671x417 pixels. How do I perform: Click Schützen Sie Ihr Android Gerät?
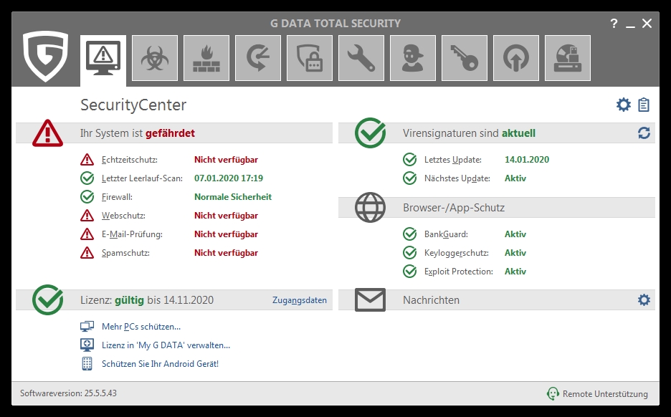point(160,364)
